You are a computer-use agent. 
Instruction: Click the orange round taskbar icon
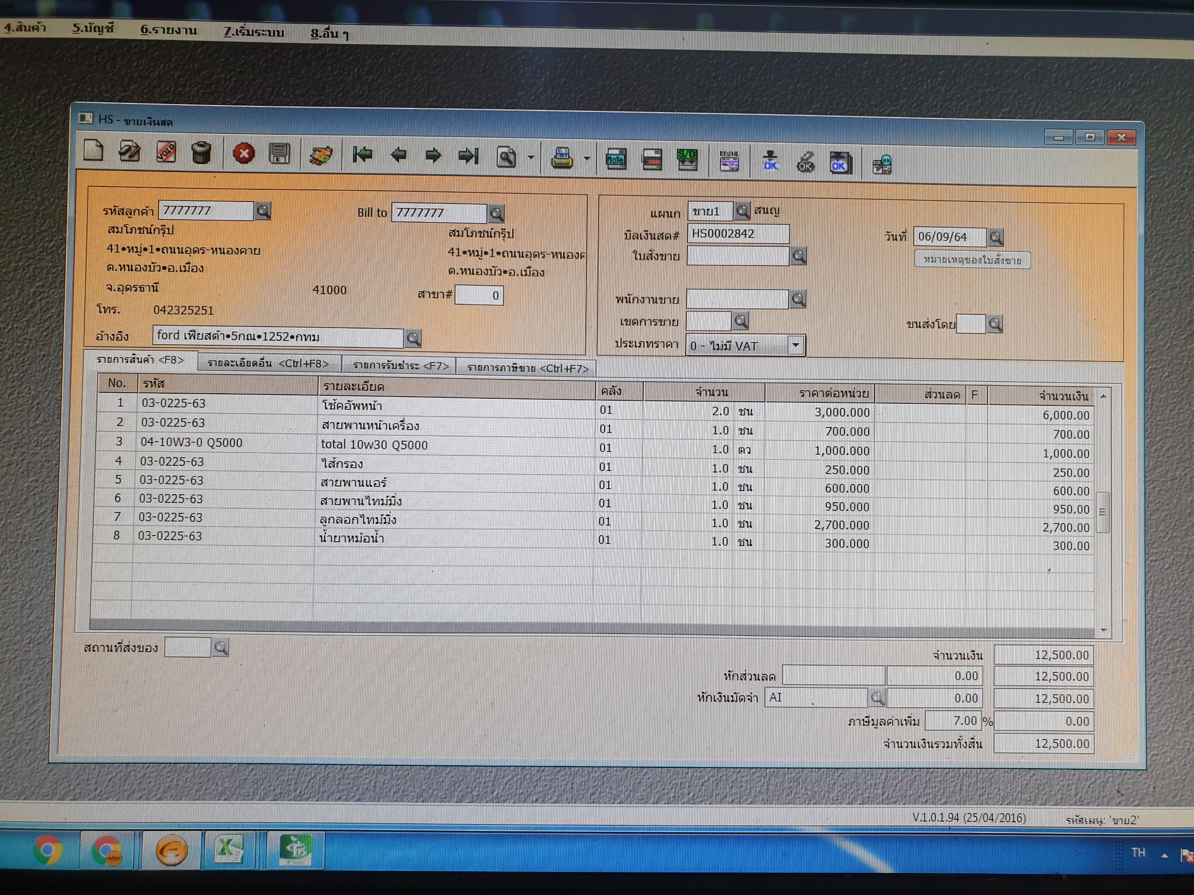click(x=171, y=851)
